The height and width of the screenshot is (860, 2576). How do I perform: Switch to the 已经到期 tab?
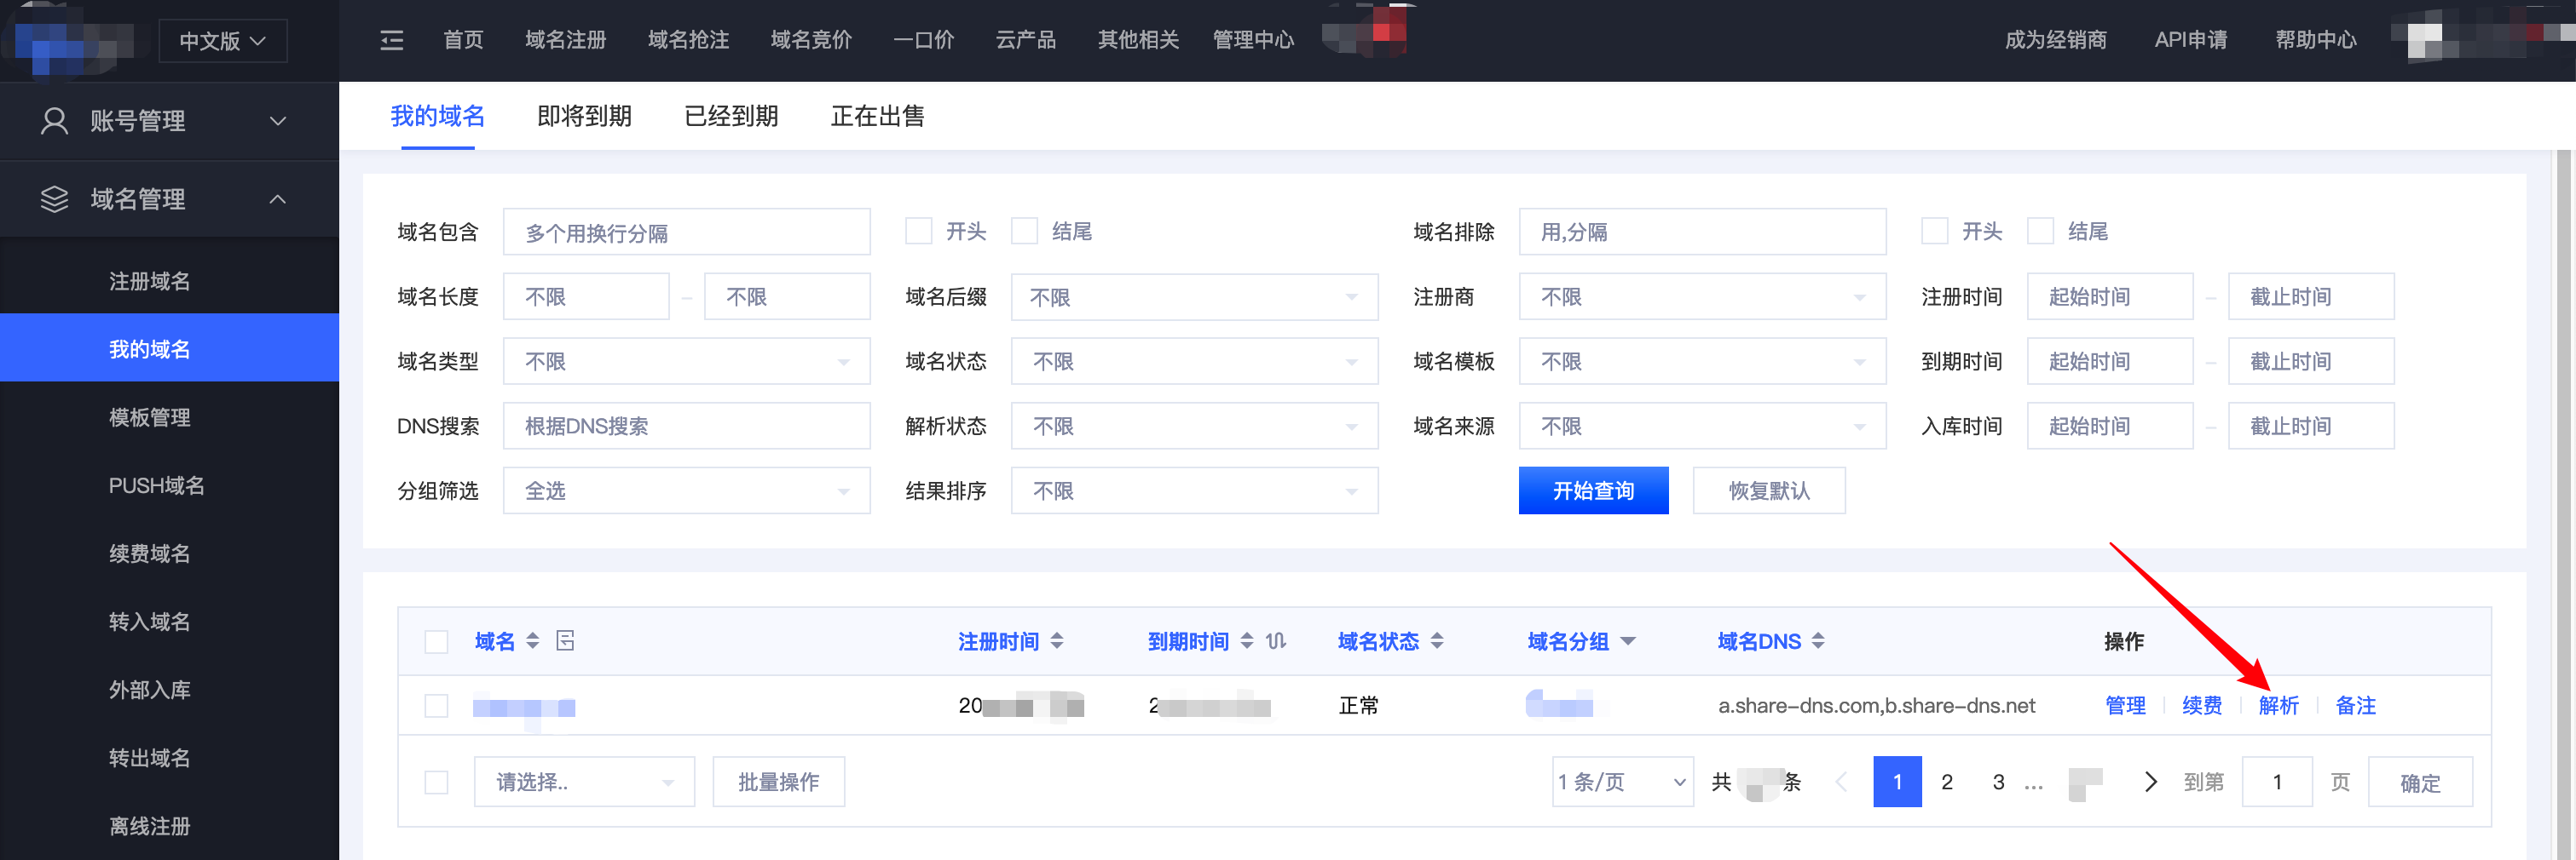[x=732, y=117]
